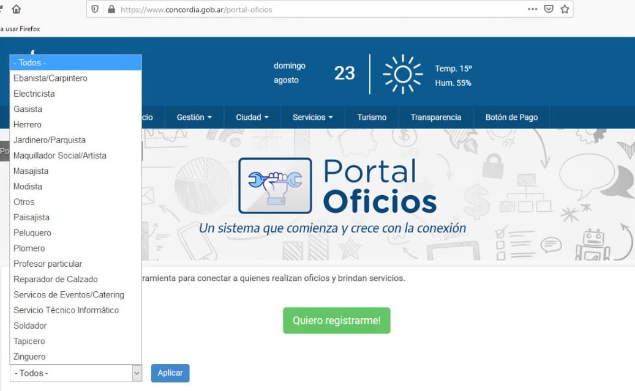This screenshot has height=391, width=635.
Task: Click the sun weather icon
Action: pyautogui.click(x=402, y=75)
